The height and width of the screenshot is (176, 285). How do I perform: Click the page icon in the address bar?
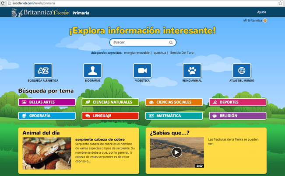[10, 3]
